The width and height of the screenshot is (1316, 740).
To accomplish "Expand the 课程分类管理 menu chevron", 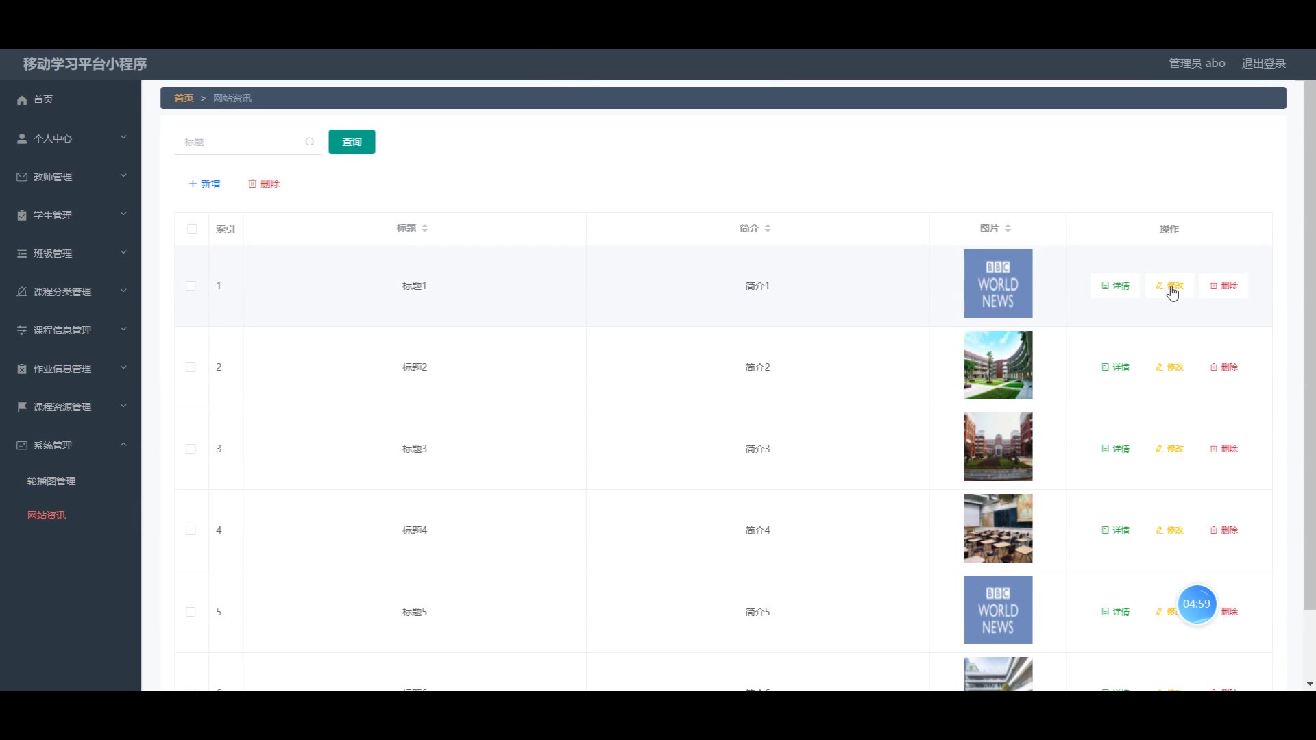I will pyautogui.click(x=123, y=291).
